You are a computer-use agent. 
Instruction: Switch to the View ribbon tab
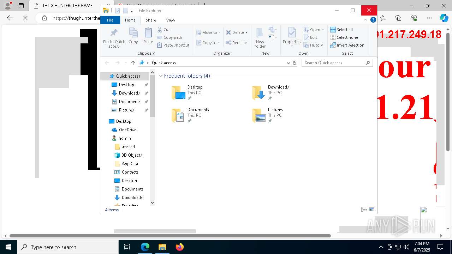click(x=171, y=20)
